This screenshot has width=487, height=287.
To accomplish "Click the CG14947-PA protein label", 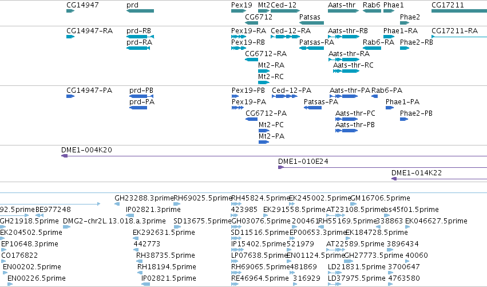I will coord(89,91).
